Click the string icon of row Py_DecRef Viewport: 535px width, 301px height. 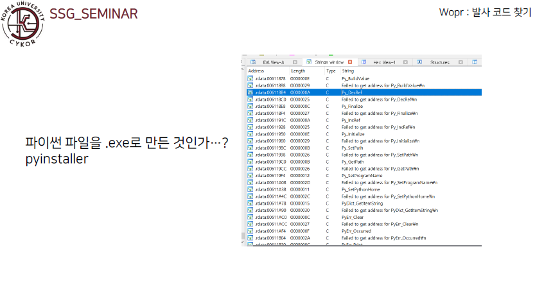pyautogui.click(x=250, y=92)
